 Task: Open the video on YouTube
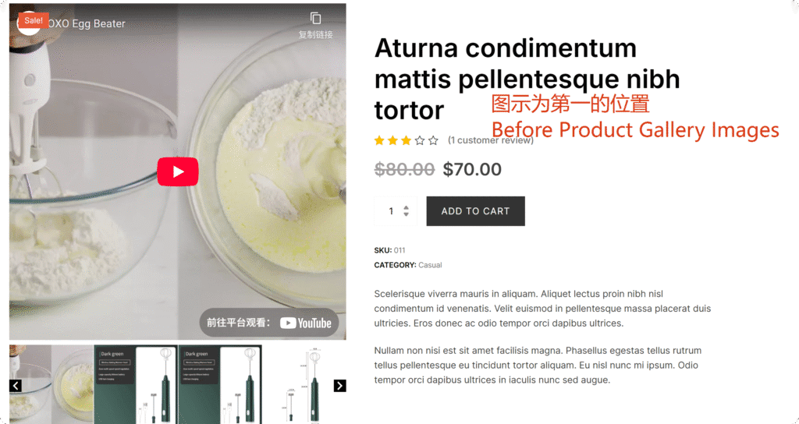click(269, 323)
